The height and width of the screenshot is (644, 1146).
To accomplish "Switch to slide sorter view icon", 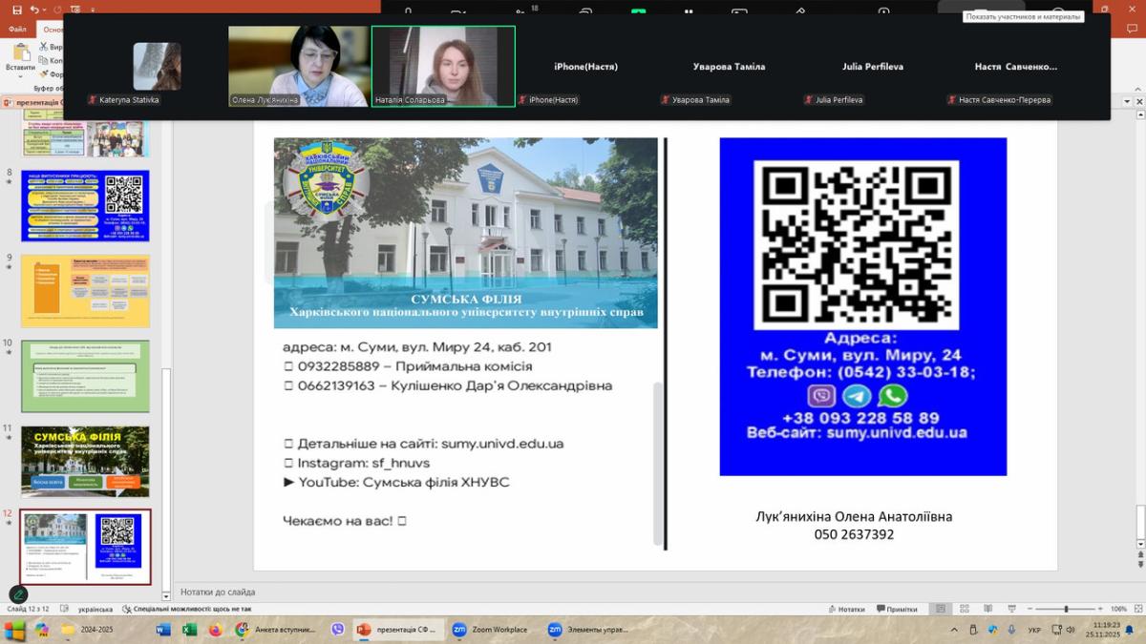I will tap(963, 609).
